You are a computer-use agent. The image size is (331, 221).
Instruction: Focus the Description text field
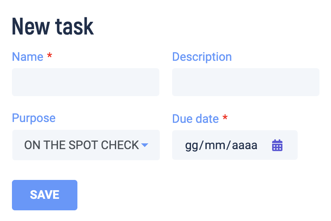click(245, 82)
